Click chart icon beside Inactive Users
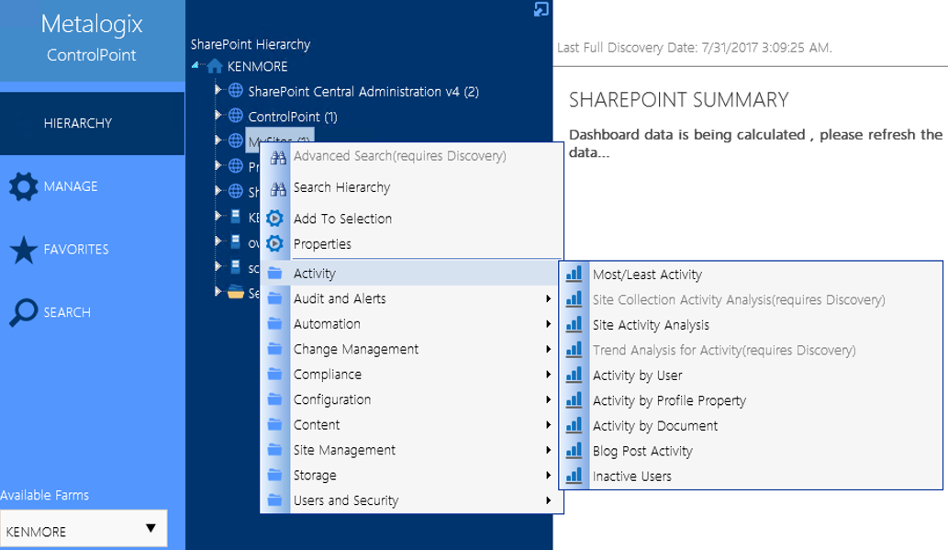Screen dimensions: 948x550 [574, 476]
